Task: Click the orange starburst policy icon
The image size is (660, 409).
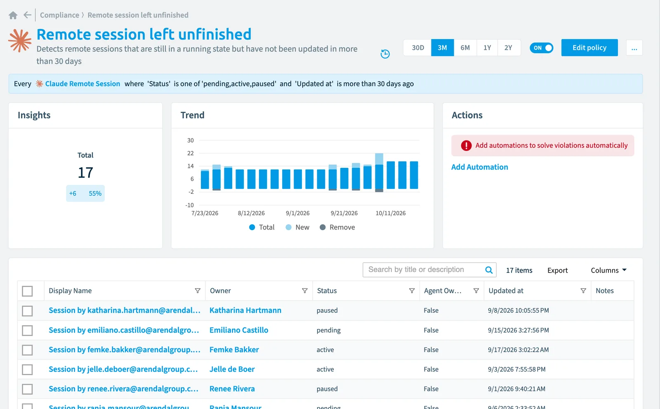Action: (20, 40)
